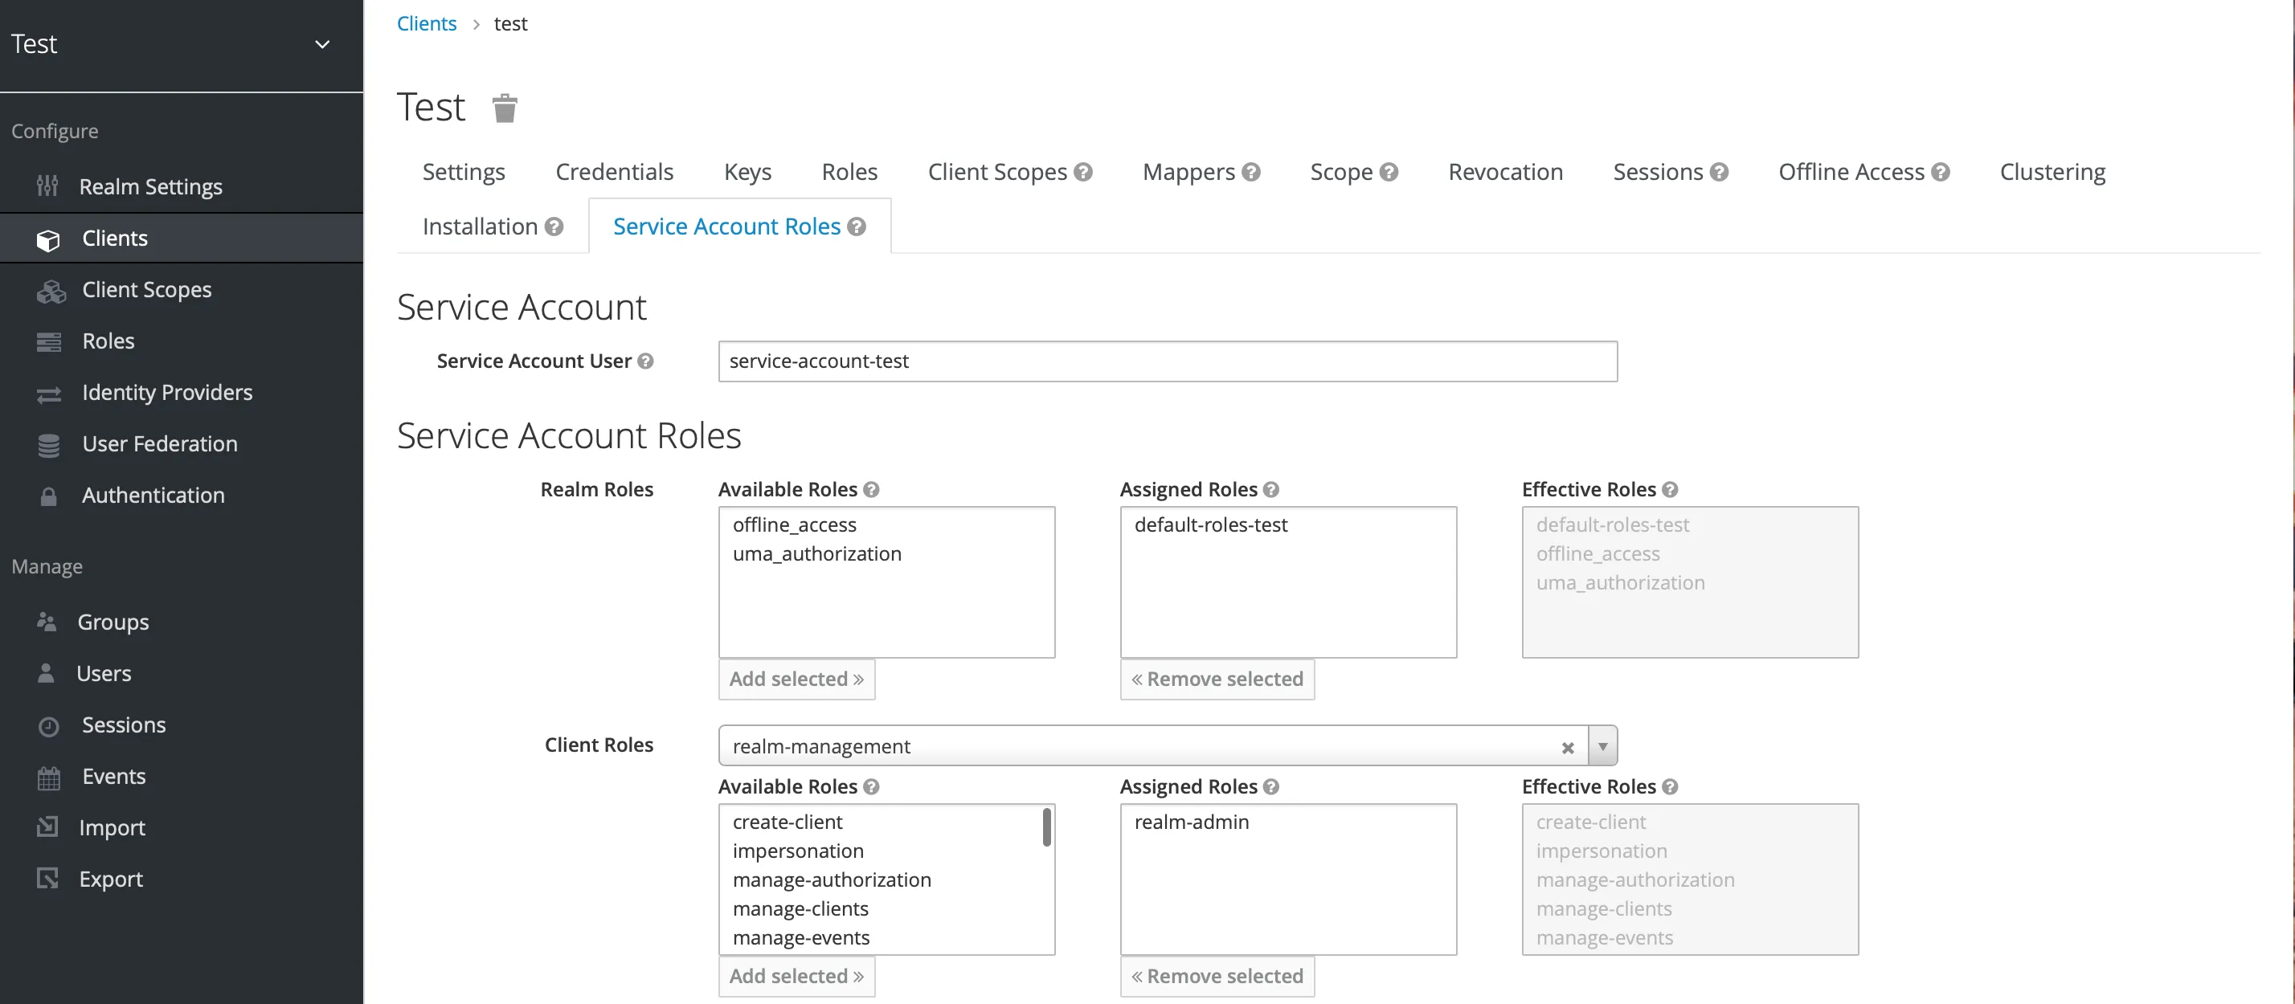Click the Realm Settings sliders icon

pos(47,186)
